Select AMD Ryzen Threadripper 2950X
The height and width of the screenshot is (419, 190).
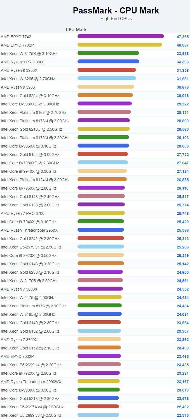(x=29, y=230)
